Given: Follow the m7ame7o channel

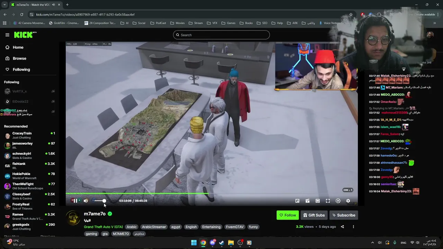Looking at the screenshot, I should (x=288, y=215).
